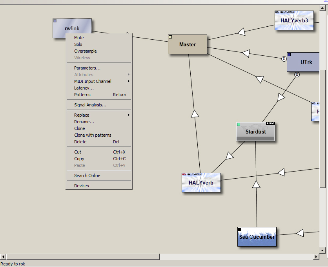The width and height of the screenshot is (328, 267).
Task: Click the amp triangle between HALYverb and Master
Action: click(195, 114)
